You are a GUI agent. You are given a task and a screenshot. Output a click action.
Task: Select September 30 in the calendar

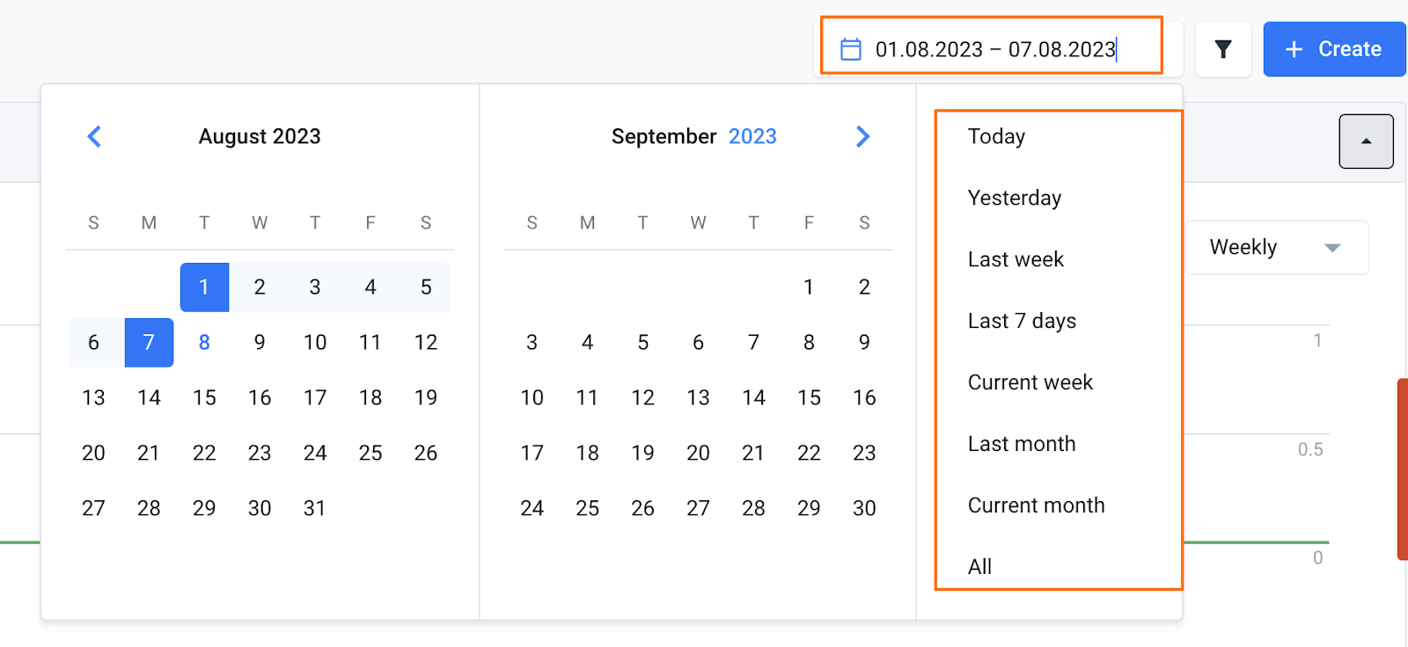864,508
